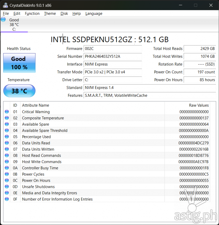Click the status orb for Unsafe Shutdowns
The width and height of the screenshot is (219, 225).
[x=7, y=187]
